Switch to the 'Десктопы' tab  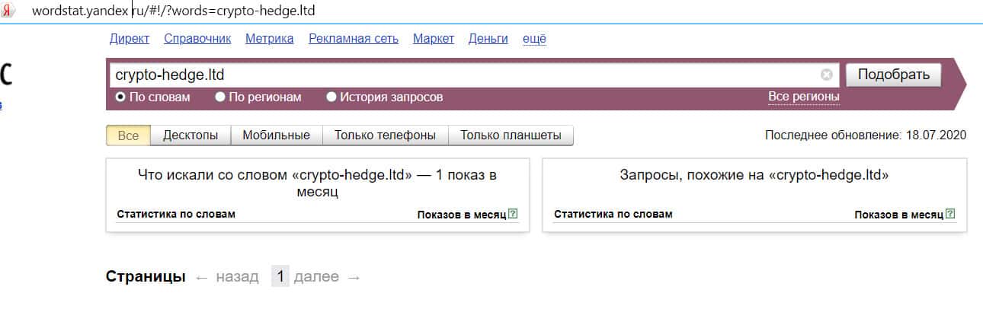pos(191,135)
